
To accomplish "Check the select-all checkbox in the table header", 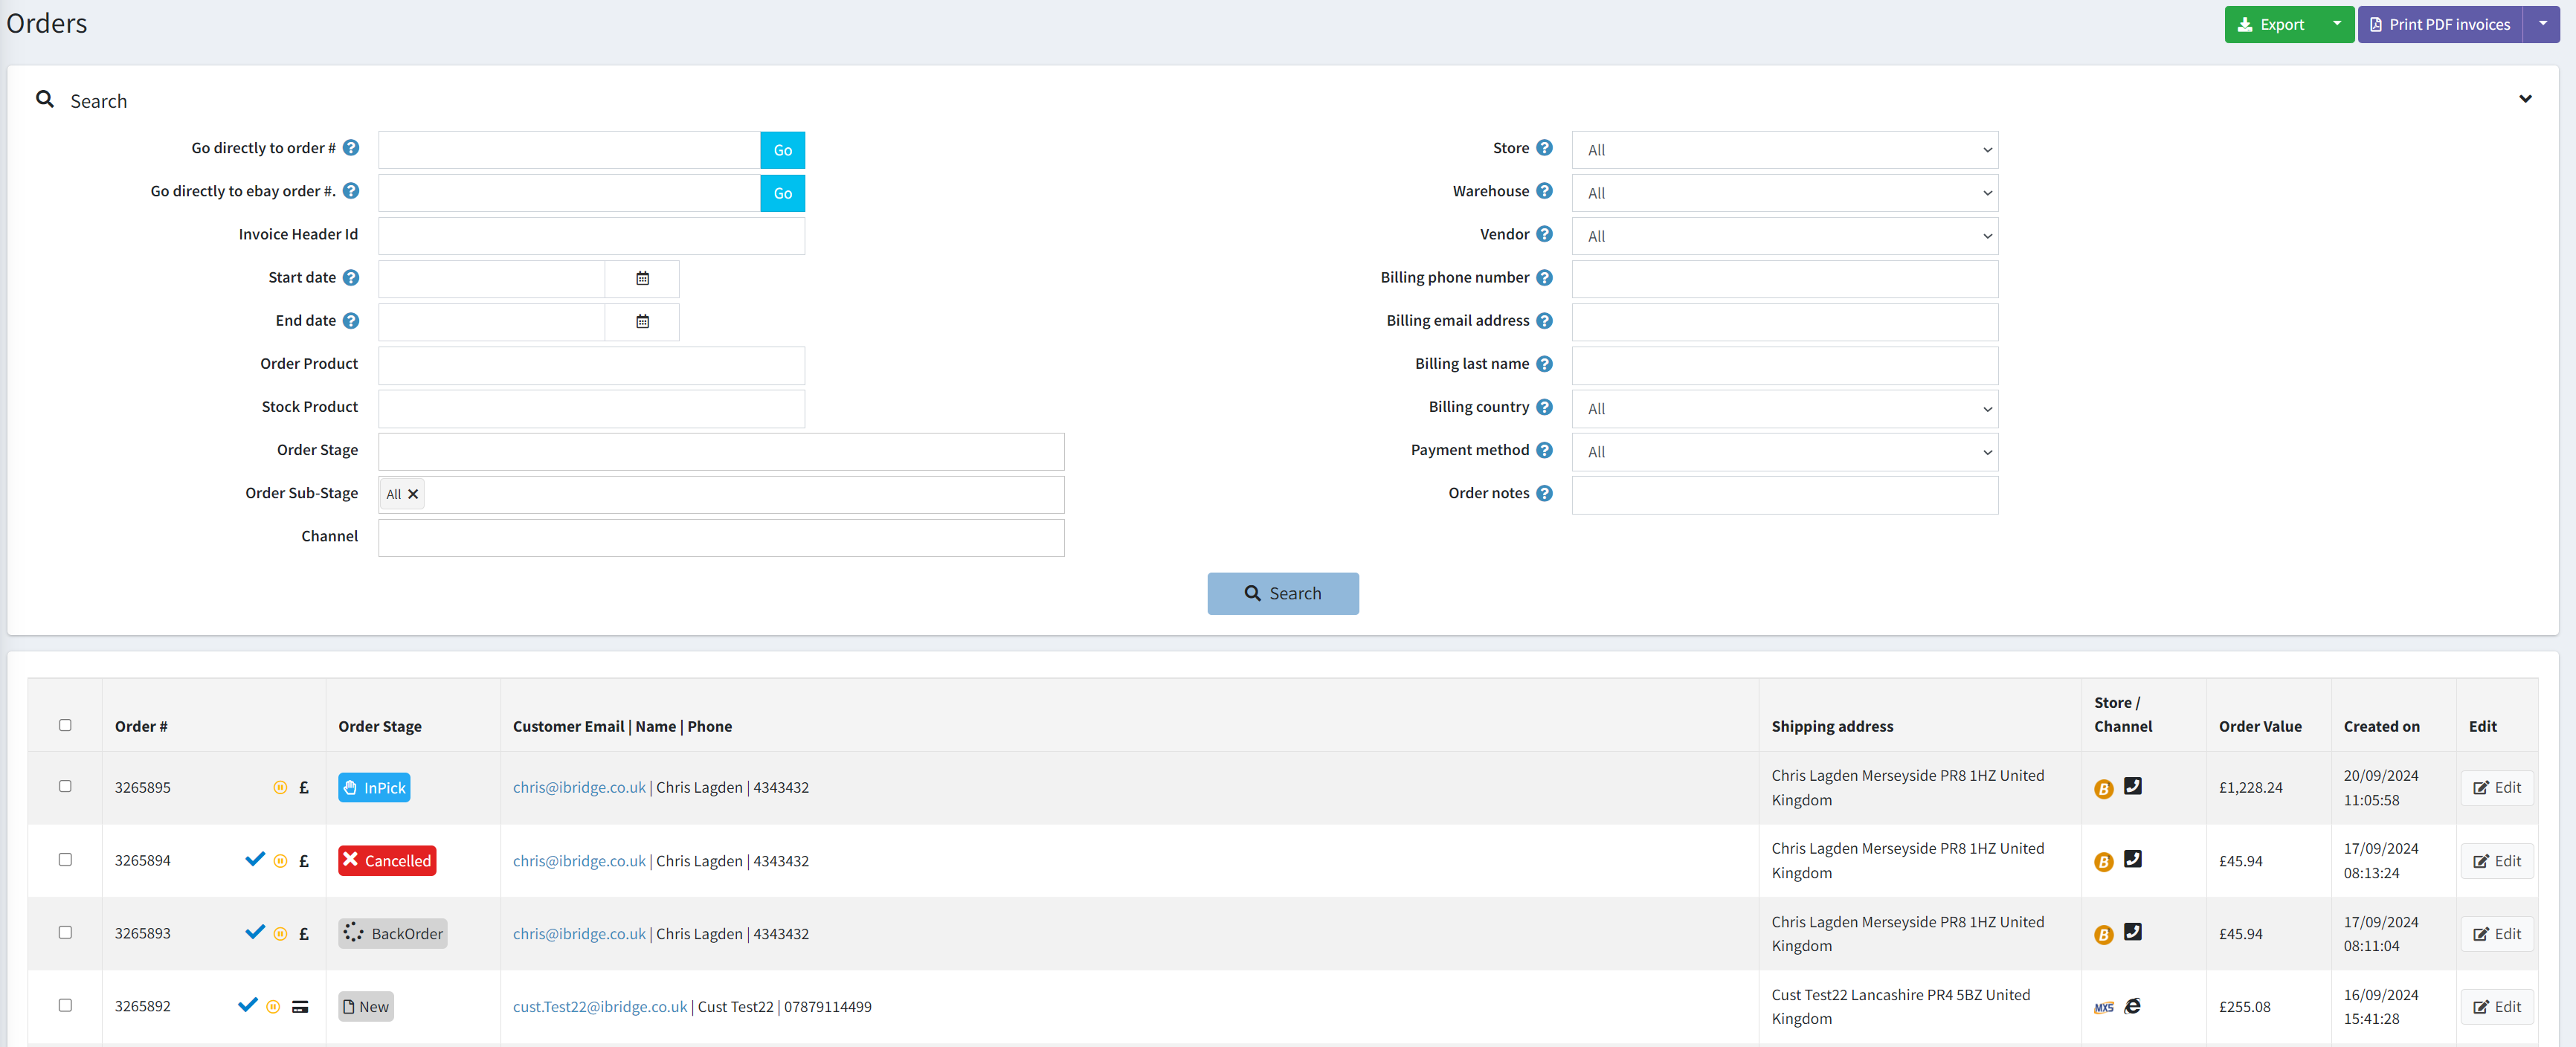I will point(65,724).
